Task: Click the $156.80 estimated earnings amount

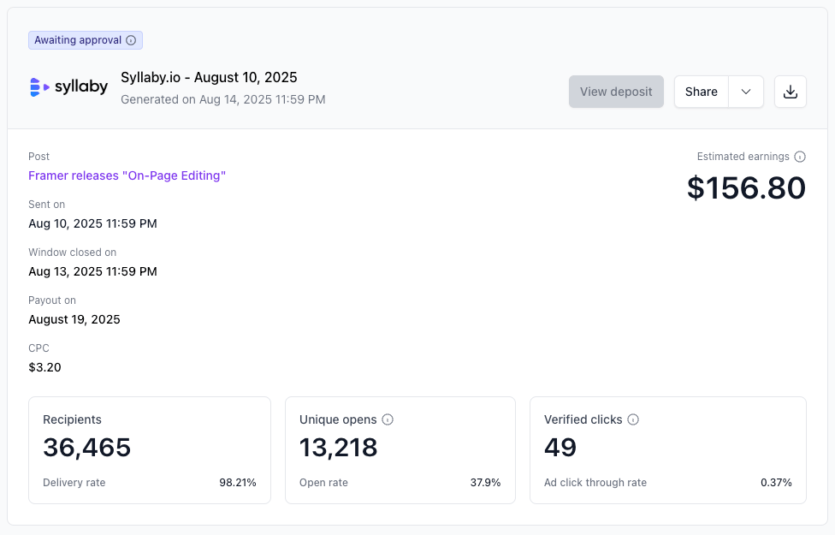Action: [747, 188]
